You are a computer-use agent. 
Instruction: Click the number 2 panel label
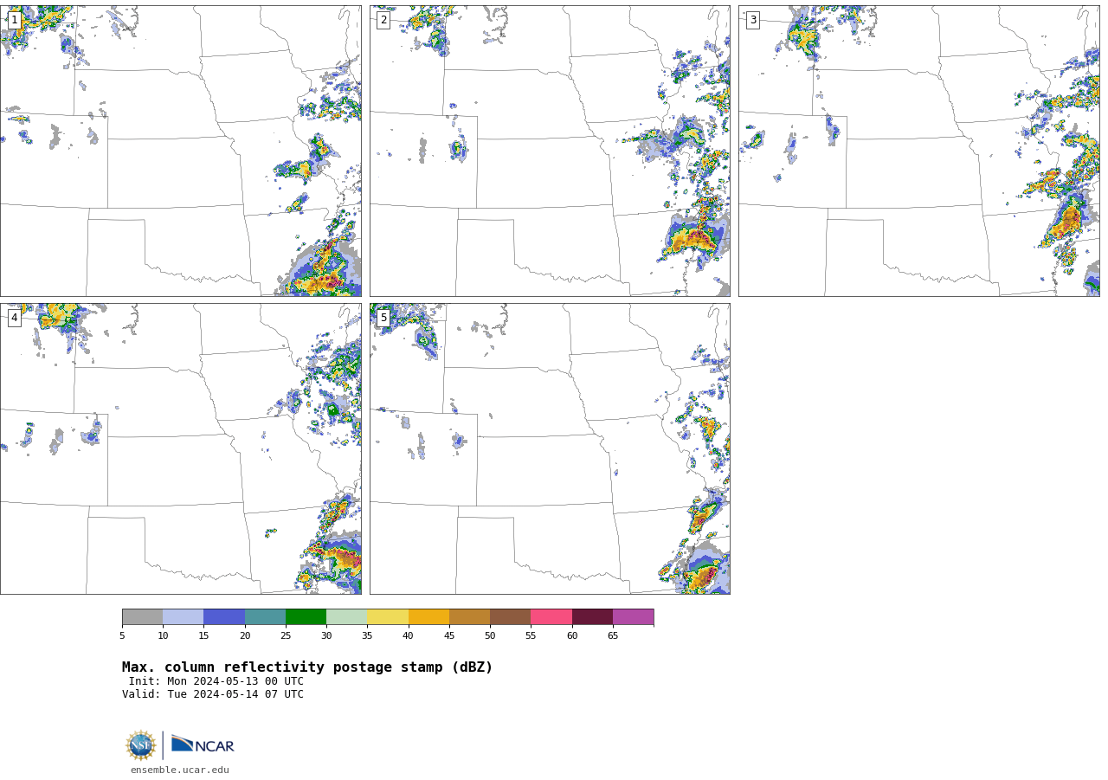point(383,20)
